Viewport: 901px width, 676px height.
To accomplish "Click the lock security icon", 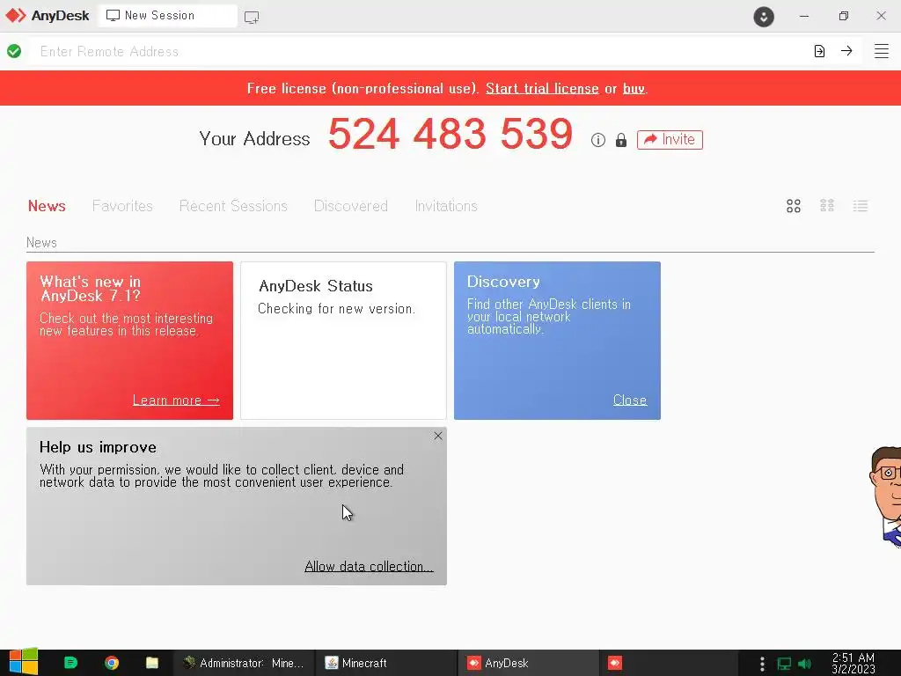I will click(x=621, y=140).
